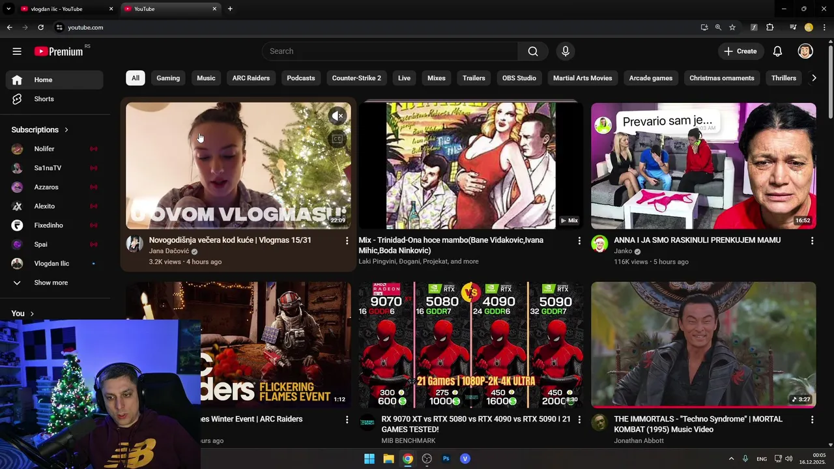The image size is (834, 469).
Task: Select the ARC Raiders filter chip
Action: pos(251,78)
